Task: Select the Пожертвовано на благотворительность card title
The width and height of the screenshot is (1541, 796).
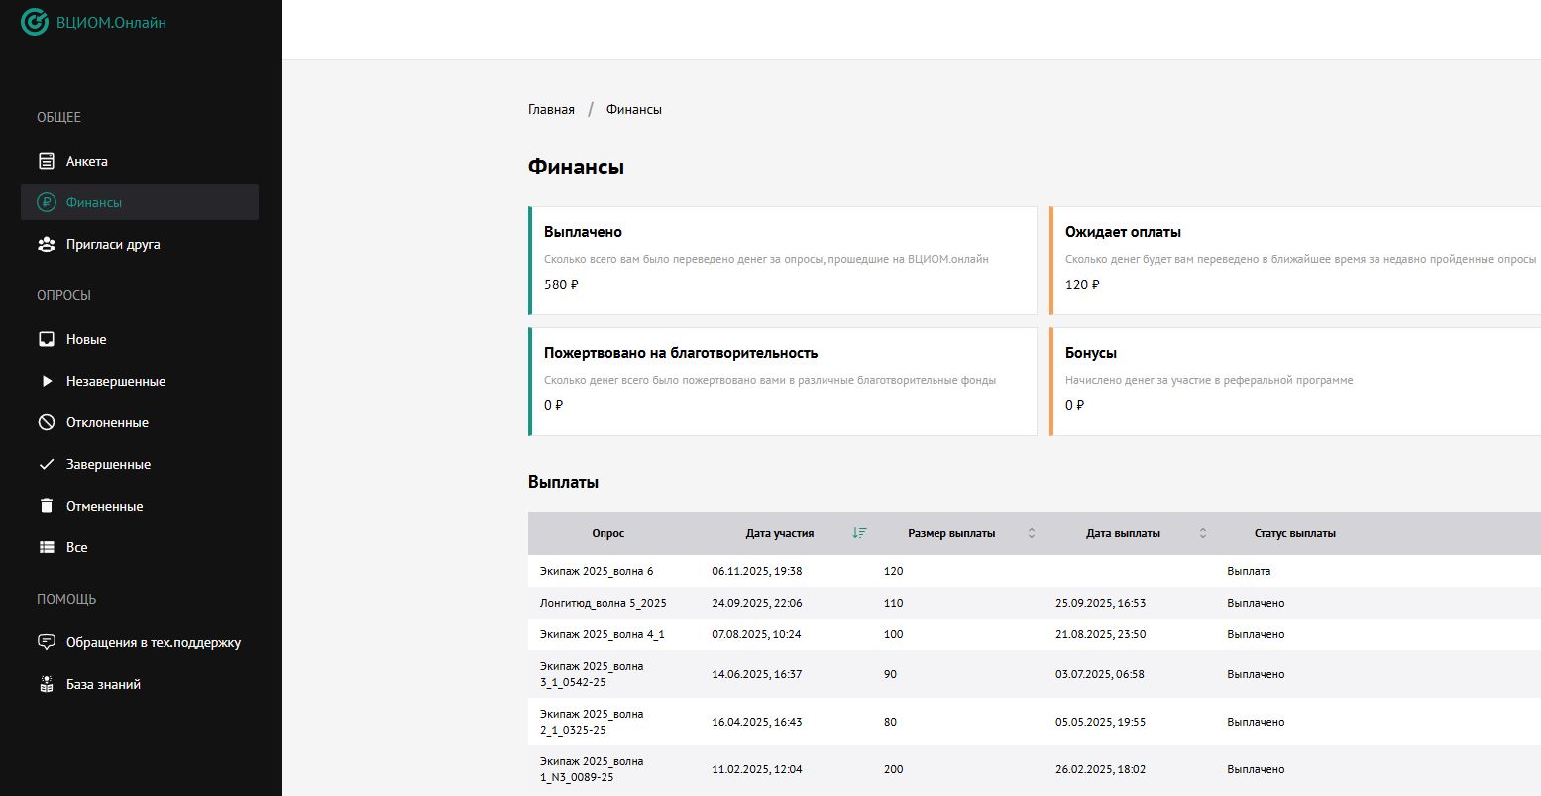Action: pos(681,353)
